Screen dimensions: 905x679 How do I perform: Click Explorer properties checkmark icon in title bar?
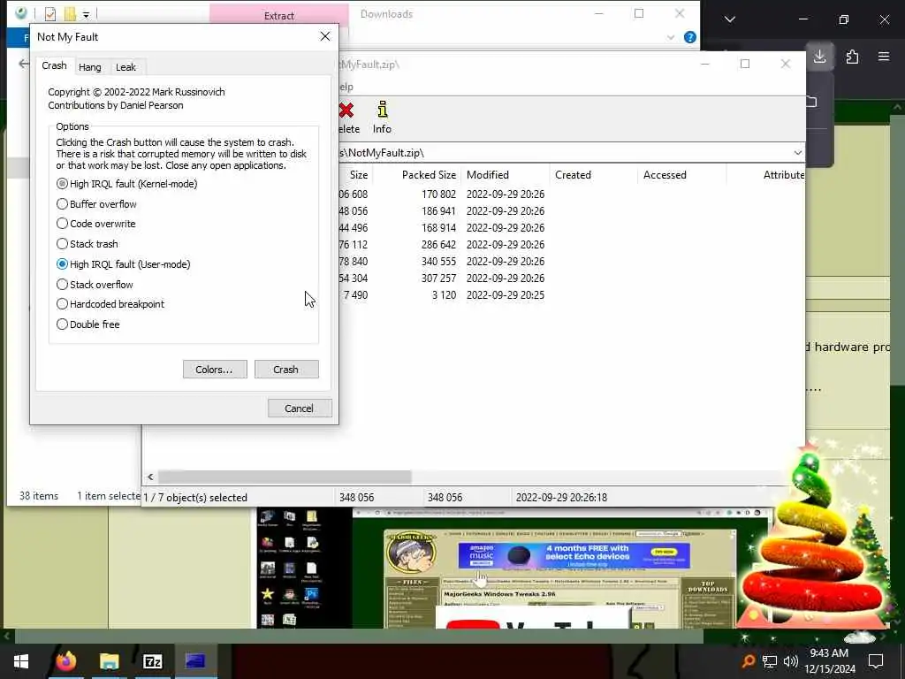click(50, 14)
